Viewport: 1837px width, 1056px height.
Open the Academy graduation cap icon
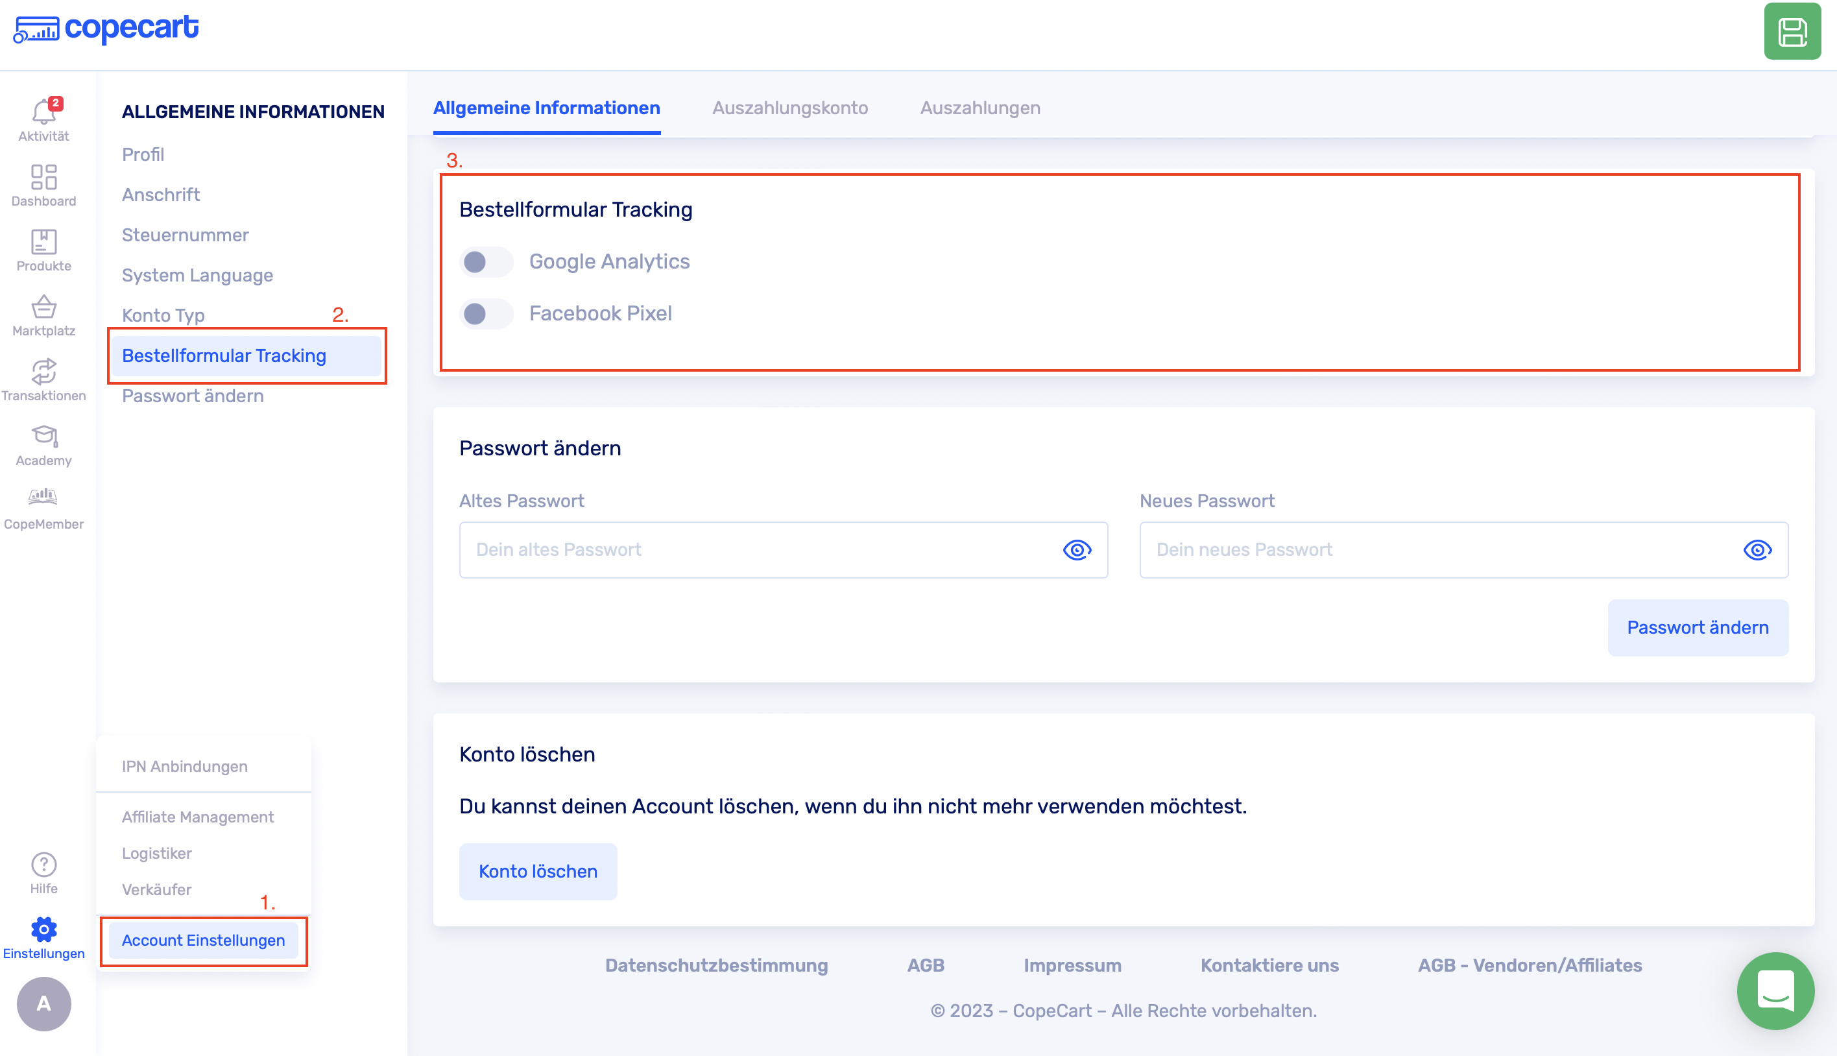pyautogui.click(x=43, y=437)
